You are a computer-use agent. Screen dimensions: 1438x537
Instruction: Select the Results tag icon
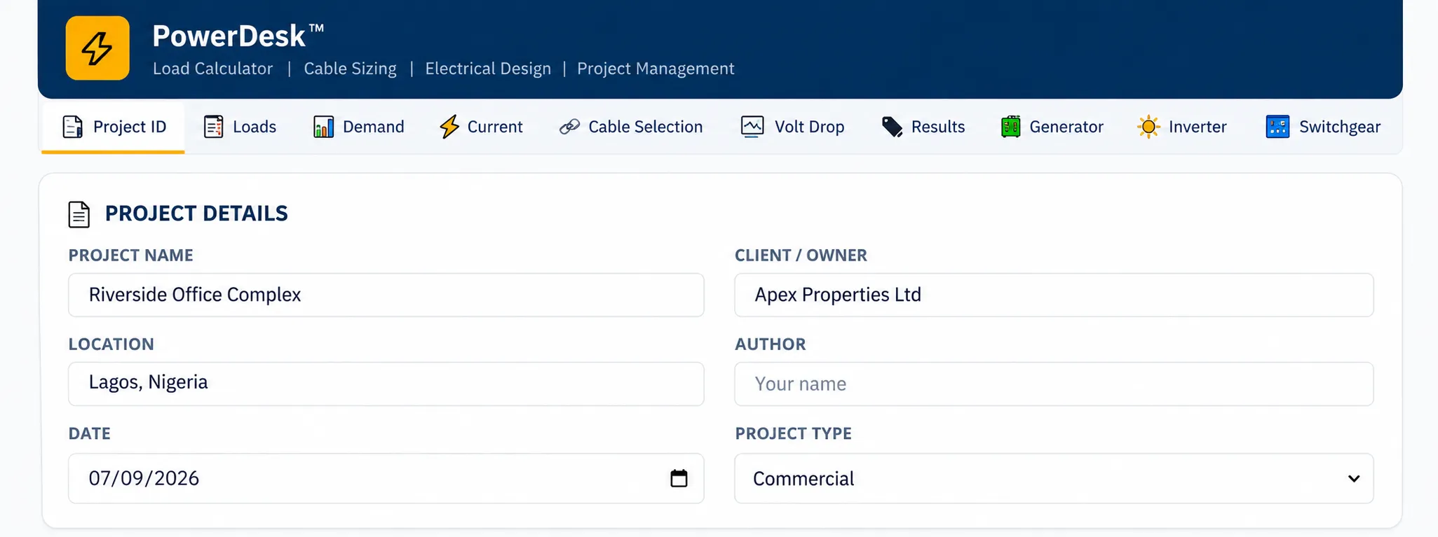pos(892,127)
